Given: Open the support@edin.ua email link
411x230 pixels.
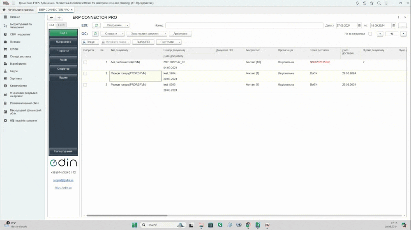Looking at the screenshot, I should pyautogui.click(x=63, y=180).
